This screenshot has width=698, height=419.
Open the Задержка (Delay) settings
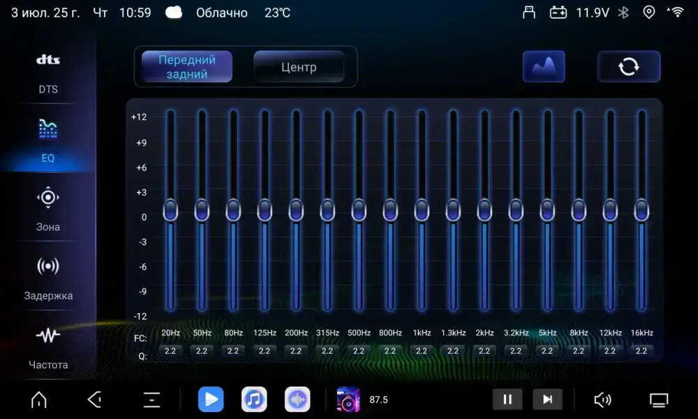[x=47, y=278]
